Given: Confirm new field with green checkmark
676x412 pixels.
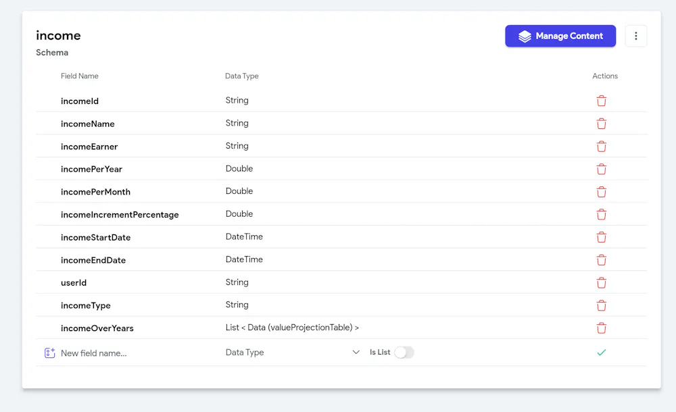Looking at the screenshot, I should click(x=602, y=353).
